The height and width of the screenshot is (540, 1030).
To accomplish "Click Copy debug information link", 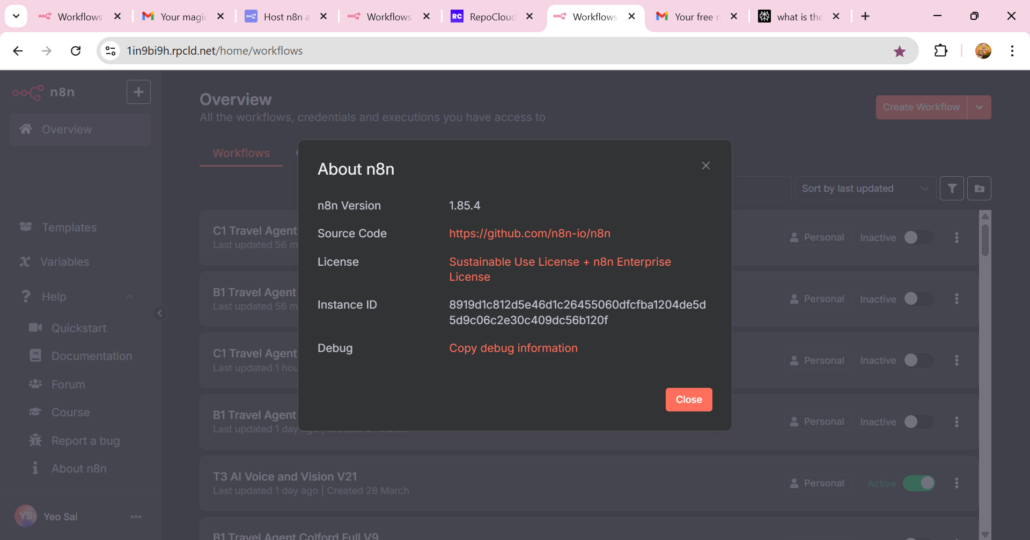I will 513,348.
